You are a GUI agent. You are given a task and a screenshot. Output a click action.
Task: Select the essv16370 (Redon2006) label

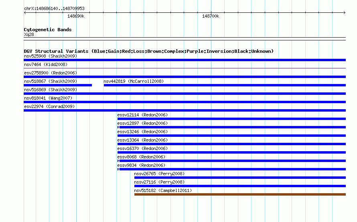tap(142, 148)
